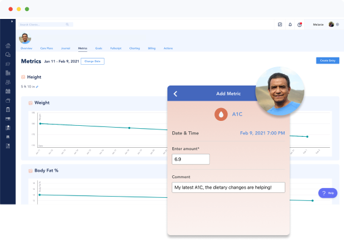
Task: Switch to the Care Plans tab
Action: click(x=46, y=48)
